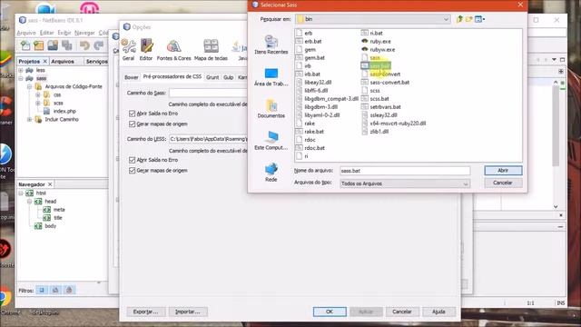The width and height of the screenshot is (581, 327).
Task: Switch to Grunt tab
Action: 212,77
